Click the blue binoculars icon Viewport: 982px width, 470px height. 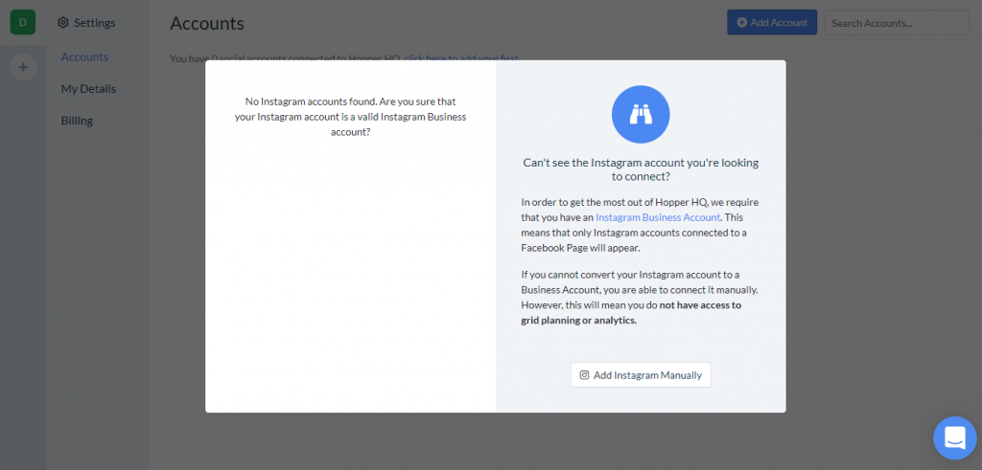click(641, 114)
